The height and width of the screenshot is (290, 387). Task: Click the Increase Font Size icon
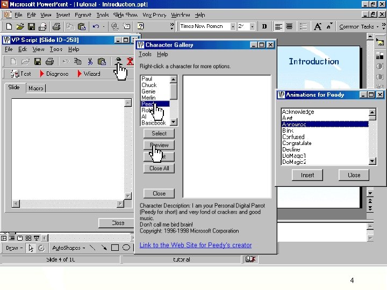[x=318, y=26]
